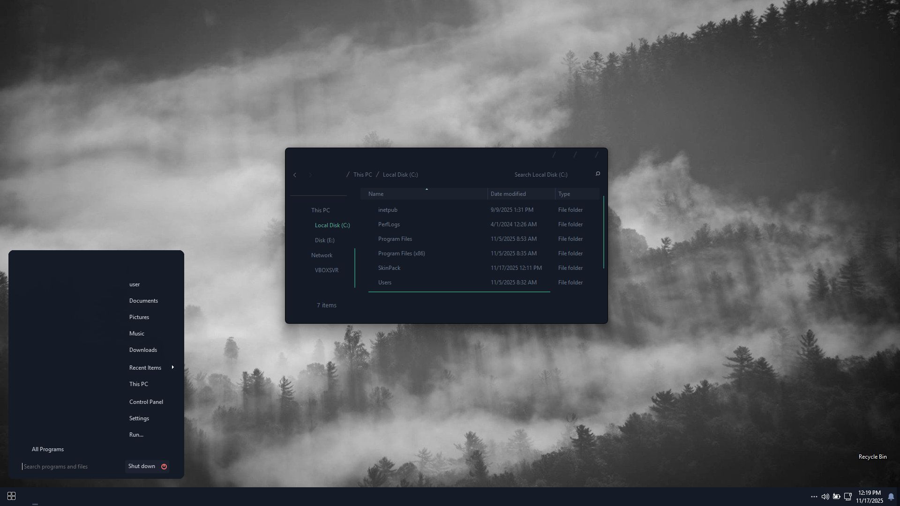Click the network connection tray icon
This screenshot has width=900, height=506.
(x=847, y=497)
